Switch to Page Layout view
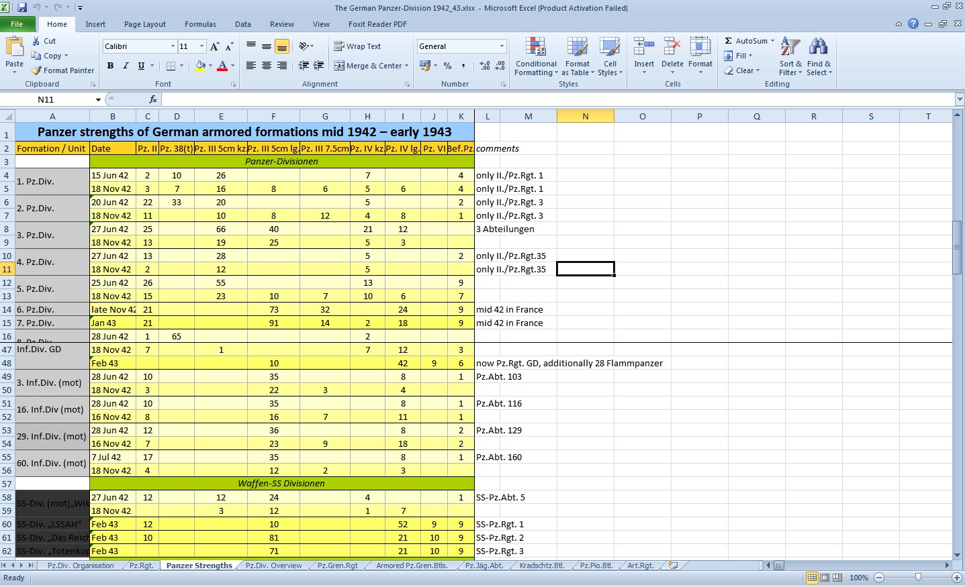The width and height of the screenshot is (965, 587). pyautogui.click(x=825, y=578)
